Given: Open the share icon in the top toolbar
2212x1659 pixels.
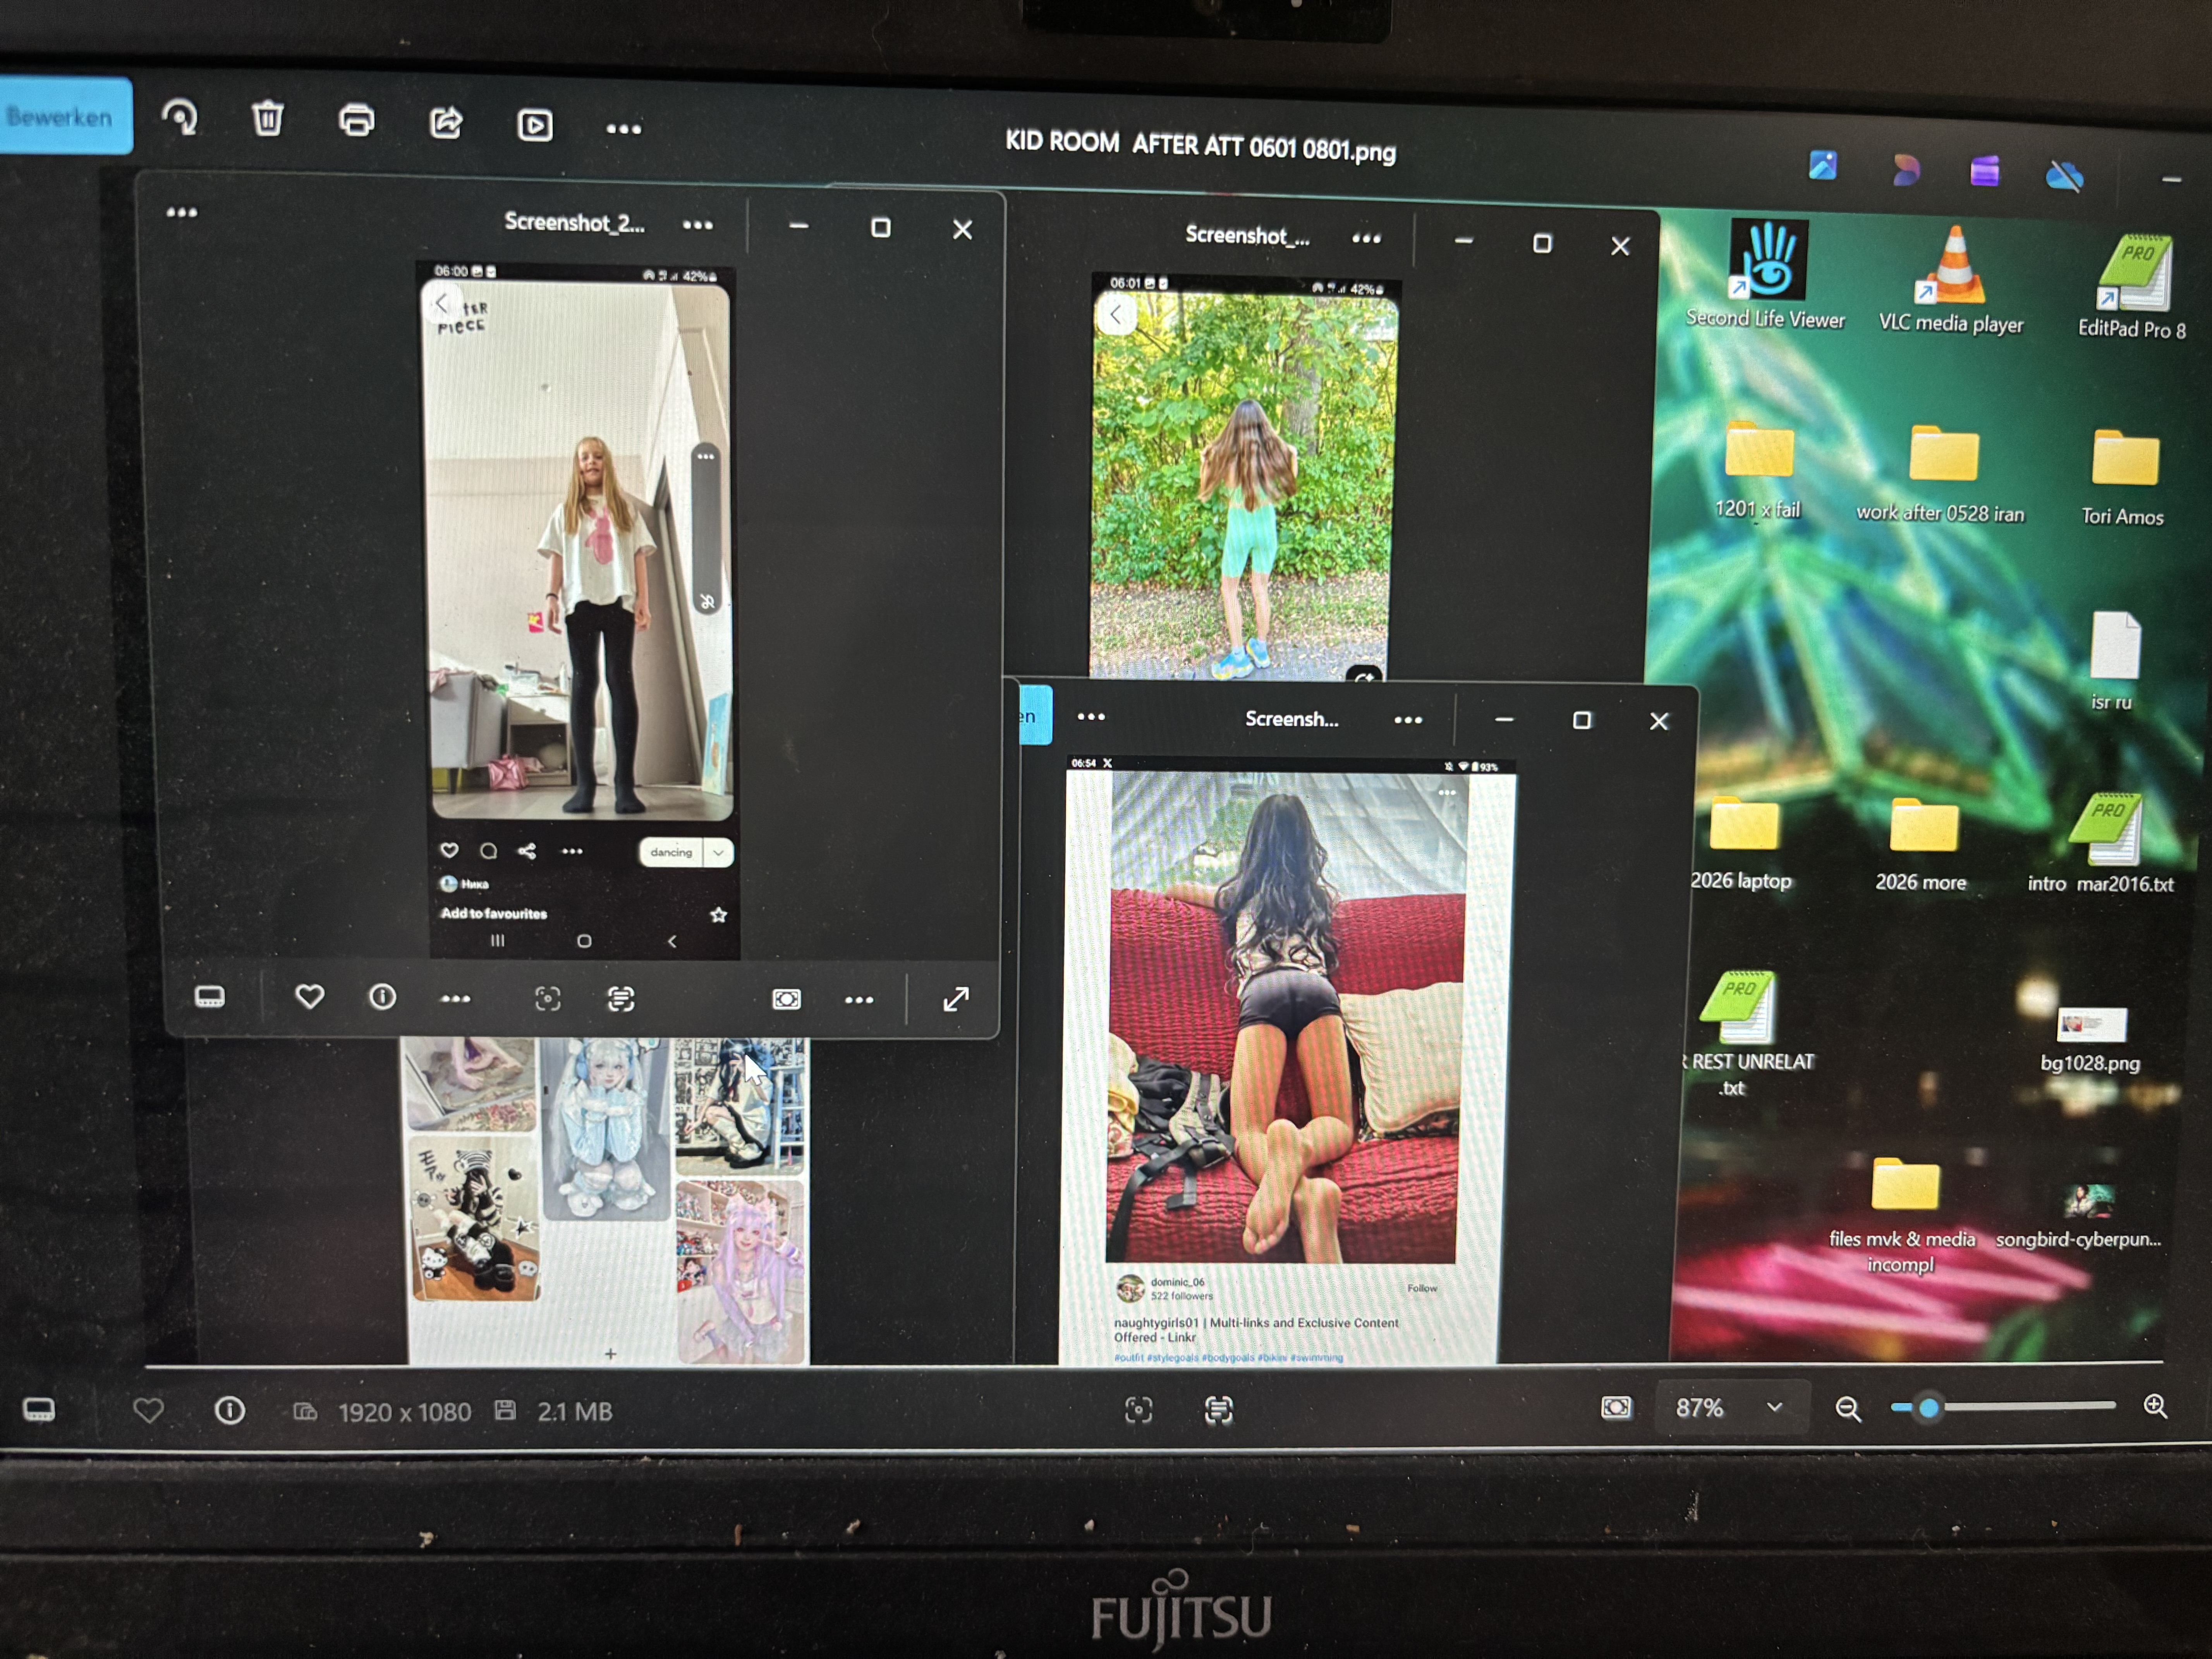Looking at the screenshot, I should 446,123.
